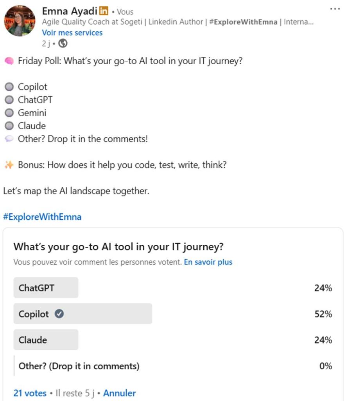346x401 pixels.
Task: Click the Emna Ayadi author name
Action: coord(69,11)
